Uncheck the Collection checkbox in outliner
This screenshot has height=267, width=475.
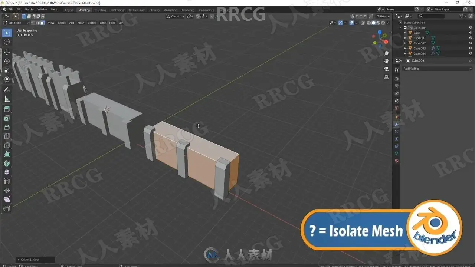point(405,27)
